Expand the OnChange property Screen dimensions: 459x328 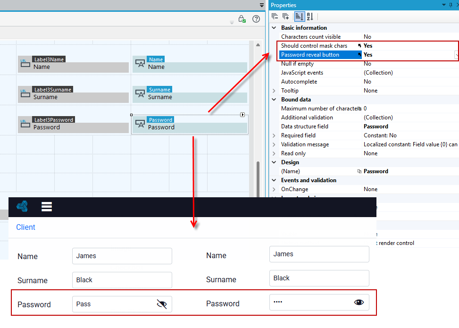tap(274, 189)
